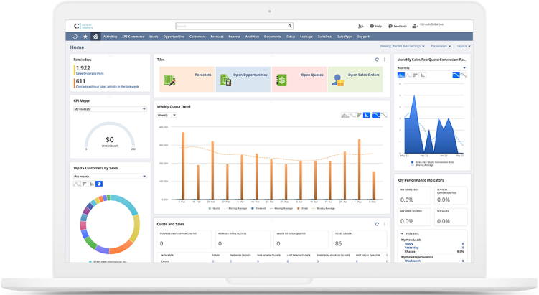Refresh the Tiles portlet
The height and width of the screenshot is (295, 539).
(377, 60)
